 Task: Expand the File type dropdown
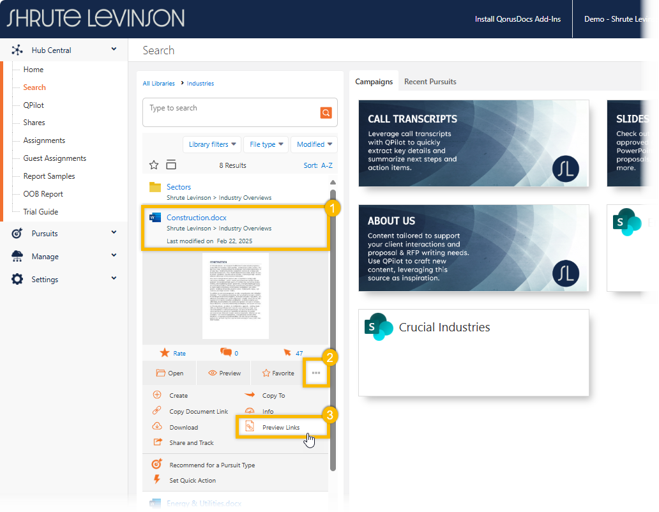266,144
